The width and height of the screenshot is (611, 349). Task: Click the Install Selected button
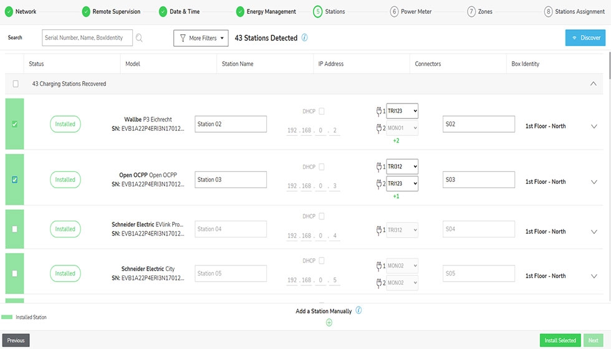[560, 340]
